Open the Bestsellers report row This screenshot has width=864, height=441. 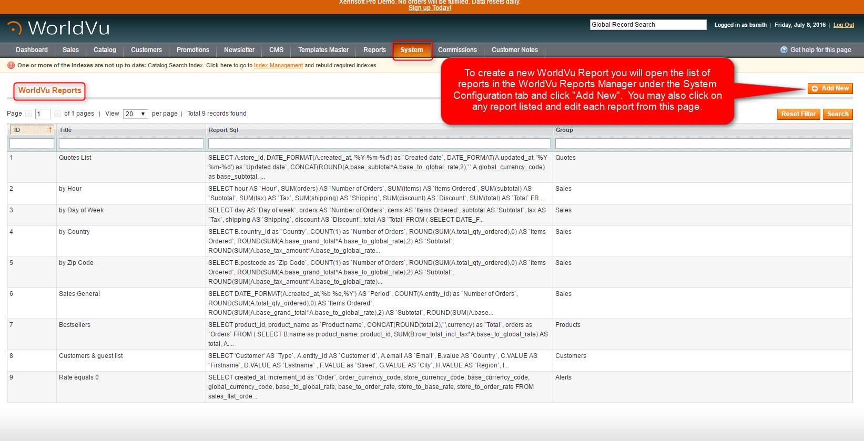(75, 325)
